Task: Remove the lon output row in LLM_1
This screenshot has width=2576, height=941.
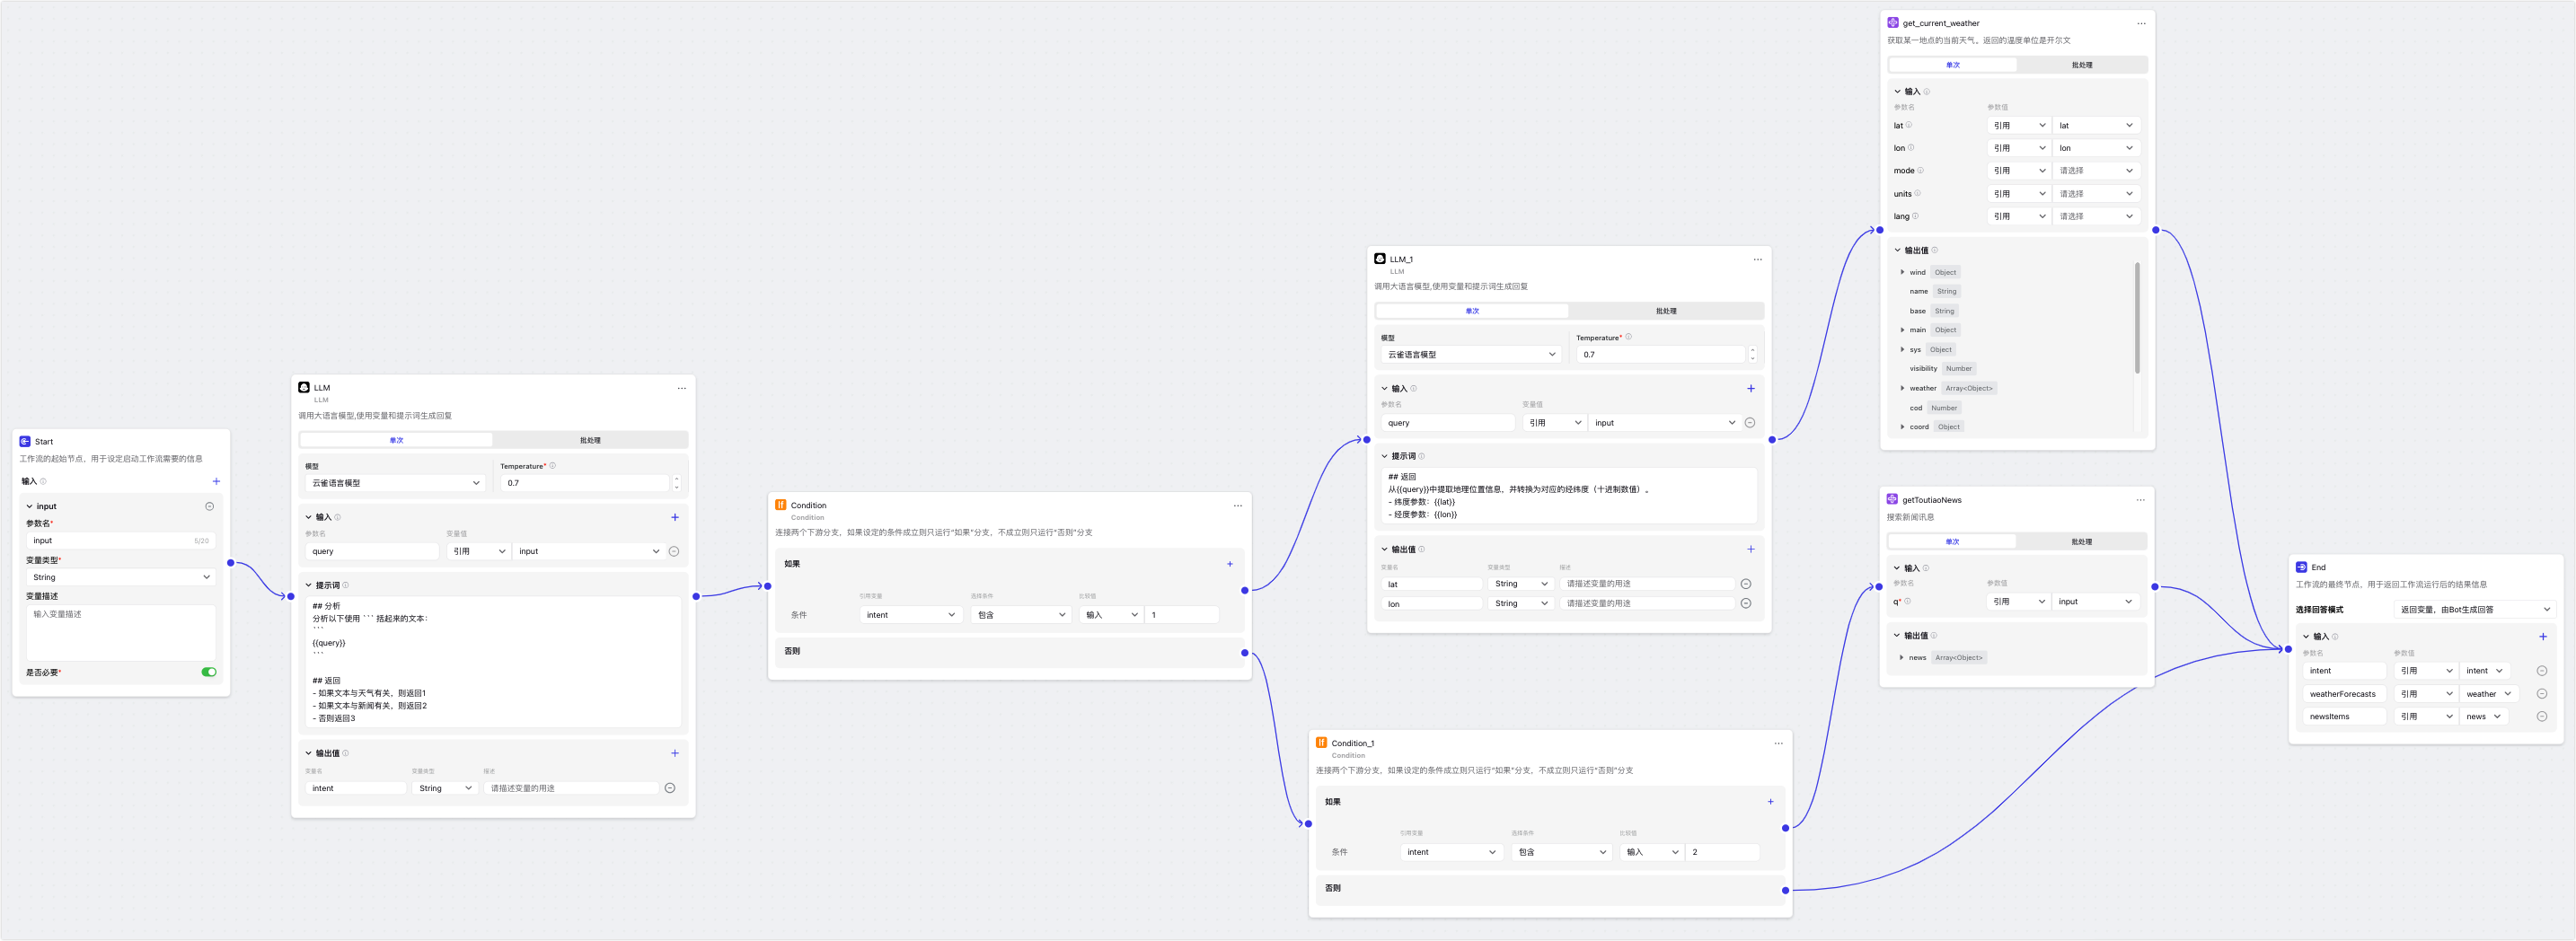Action: point(1745,604)
